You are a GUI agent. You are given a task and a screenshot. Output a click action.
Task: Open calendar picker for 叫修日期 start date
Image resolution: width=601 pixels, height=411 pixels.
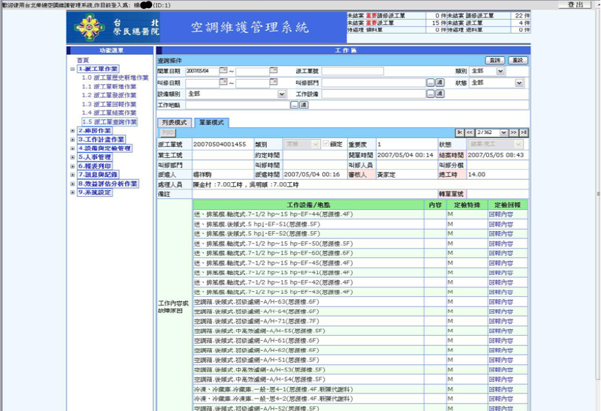[223, 82]
